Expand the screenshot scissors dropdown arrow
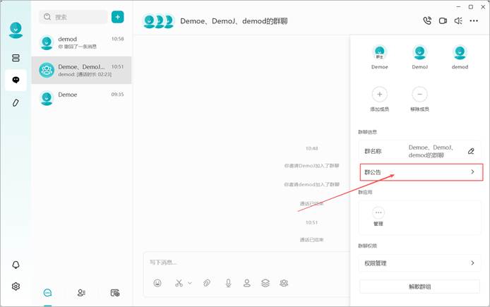Image resolution: width=490 pixels, height=307 pixels. pos(190,283)
